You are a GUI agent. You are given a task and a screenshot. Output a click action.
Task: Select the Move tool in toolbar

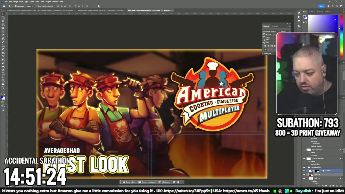[x=3, y=14]
